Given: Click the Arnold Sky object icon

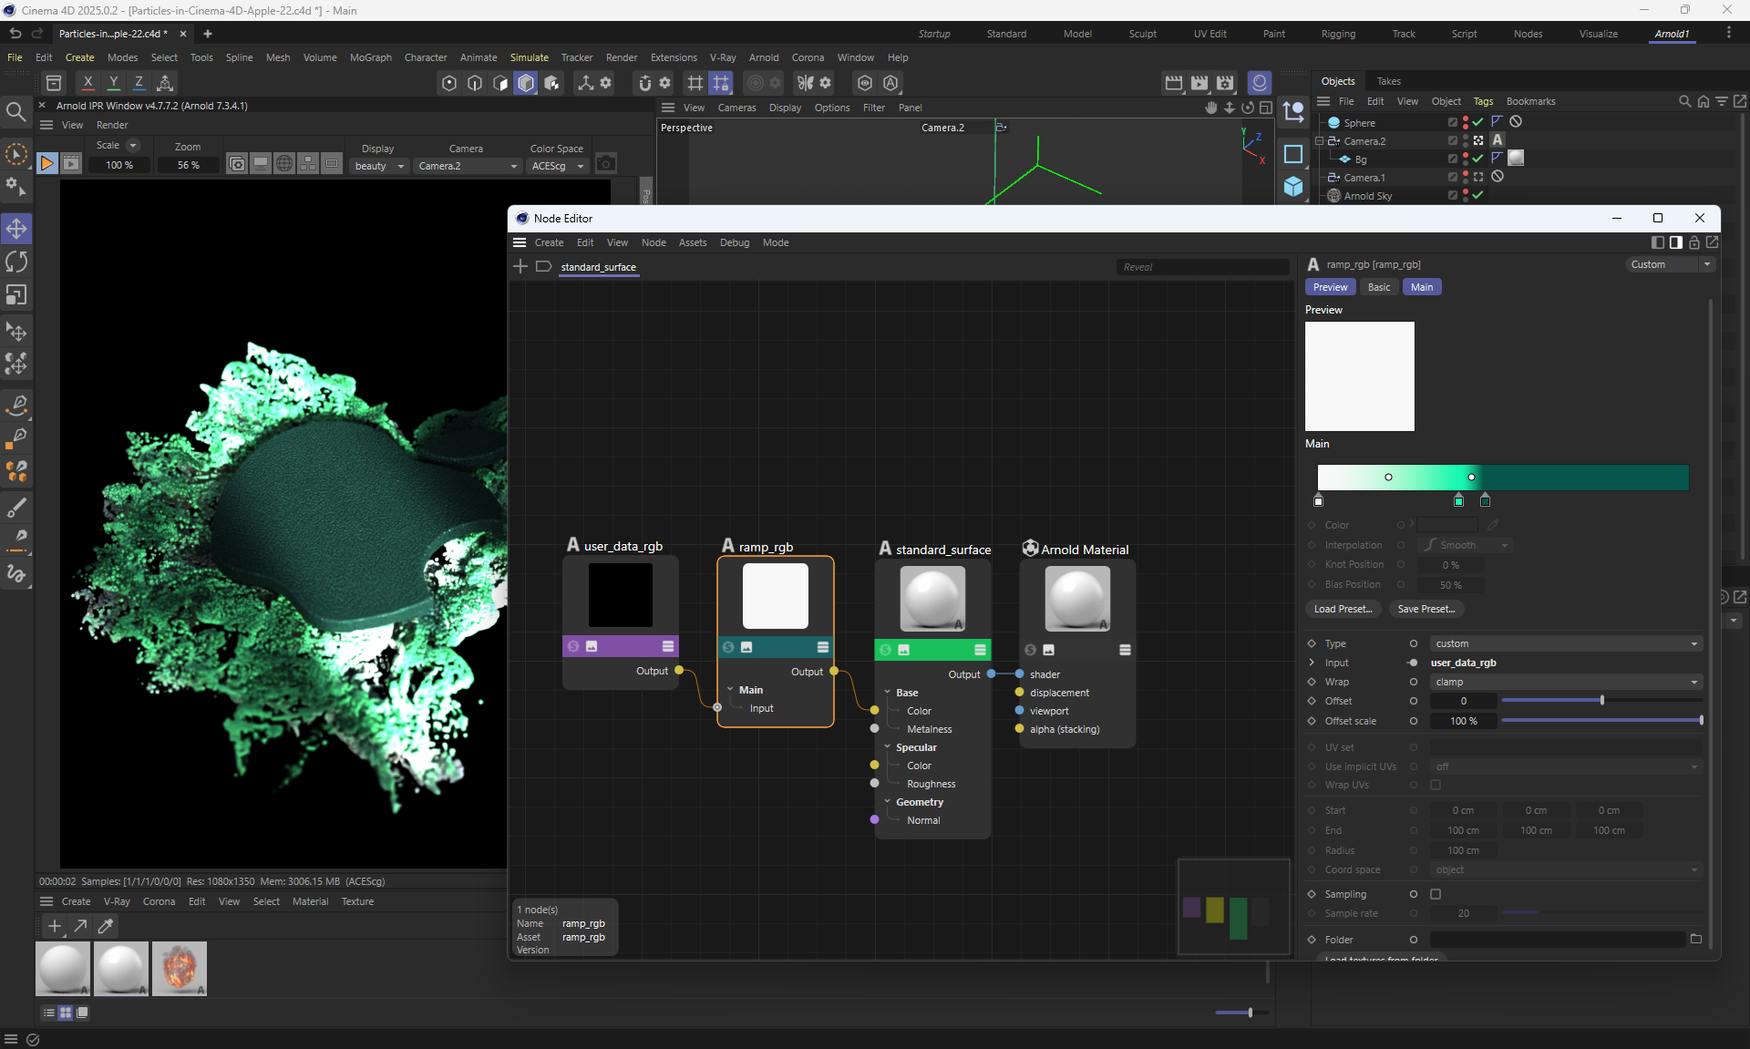Looking at the screenshot, I should [1334, 196].
